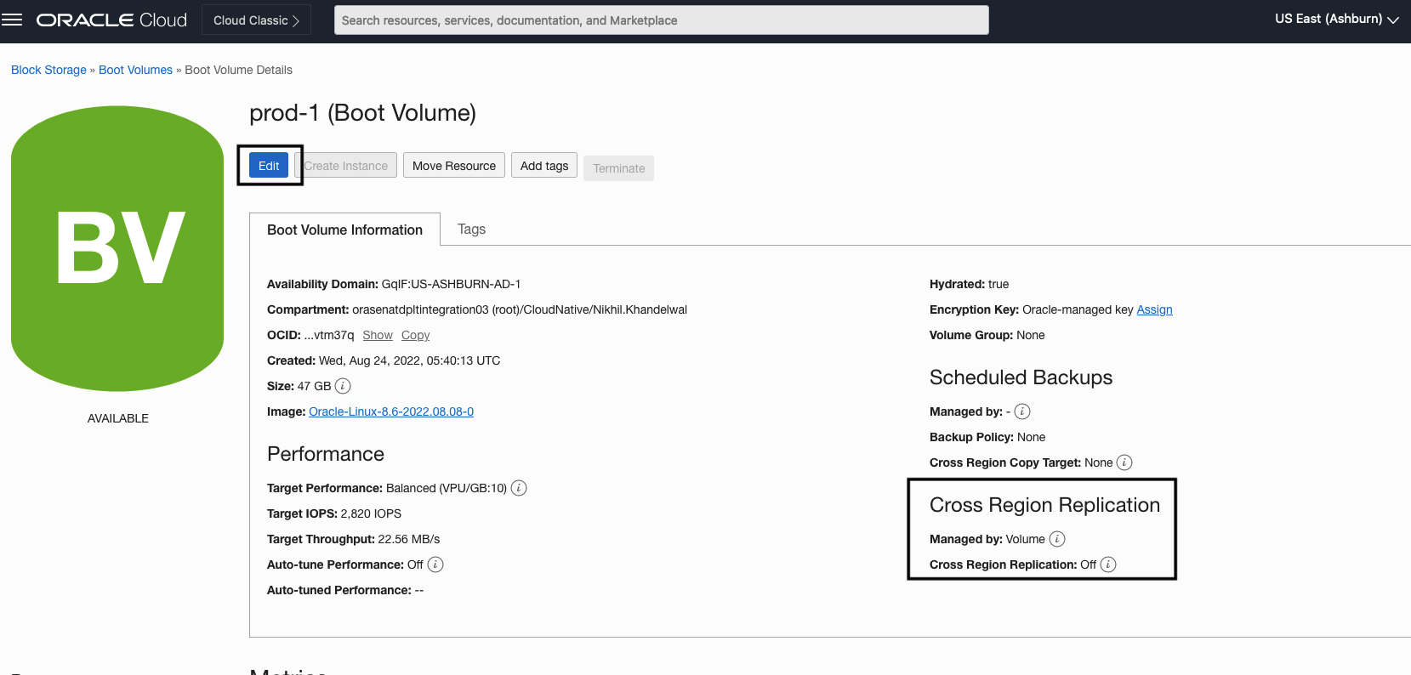Click the Cross Region Replication heading

1044,505
